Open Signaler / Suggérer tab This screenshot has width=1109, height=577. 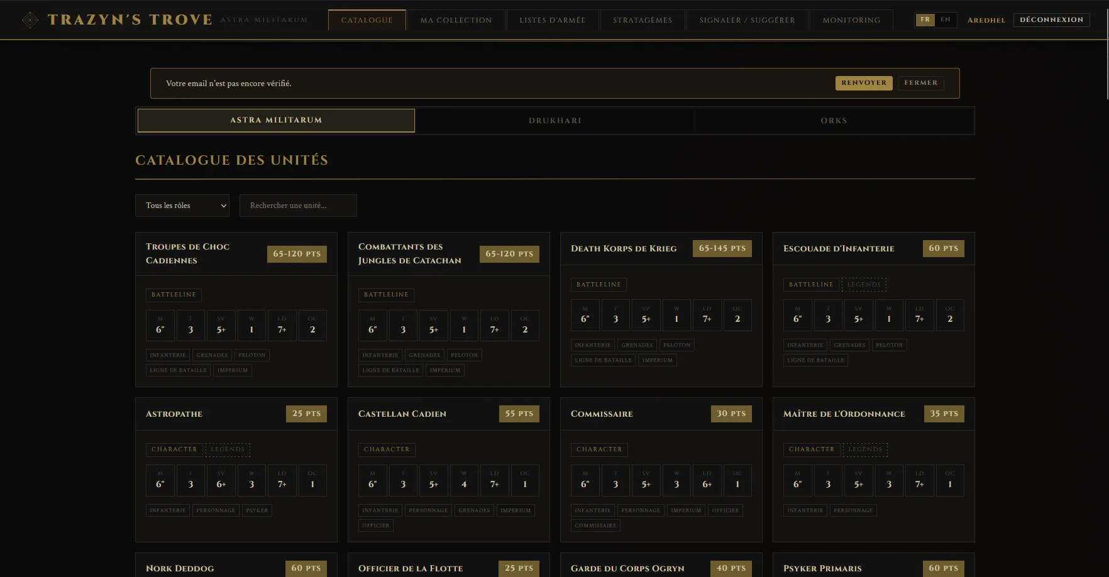[x=748, y=20]
